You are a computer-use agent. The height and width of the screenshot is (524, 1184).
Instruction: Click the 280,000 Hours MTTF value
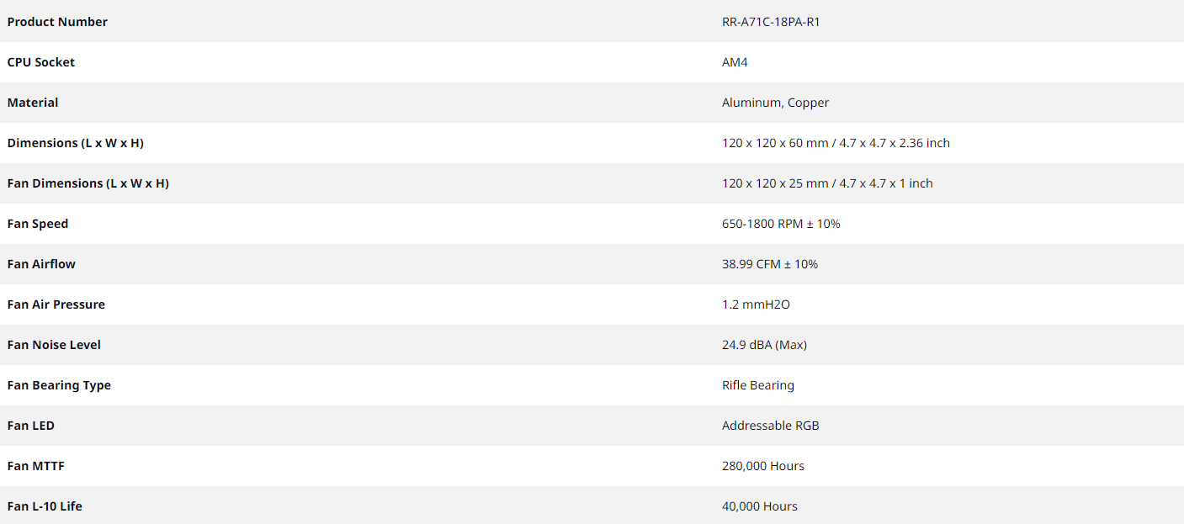tap(763, 466)
